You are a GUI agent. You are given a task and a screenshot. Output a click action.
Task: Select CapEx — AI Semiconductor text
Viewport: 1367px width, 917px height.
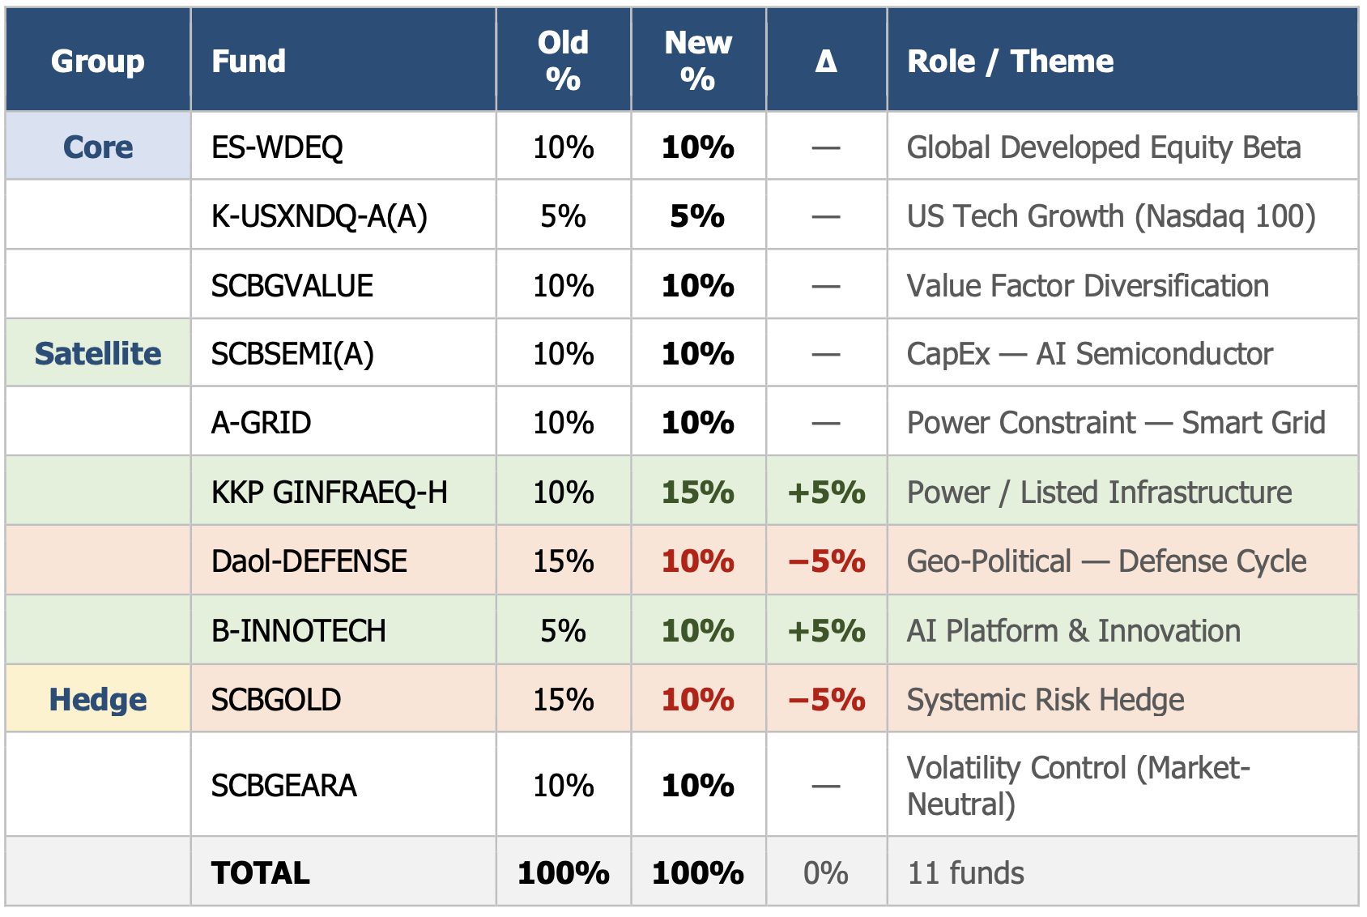pos(1090,354)
